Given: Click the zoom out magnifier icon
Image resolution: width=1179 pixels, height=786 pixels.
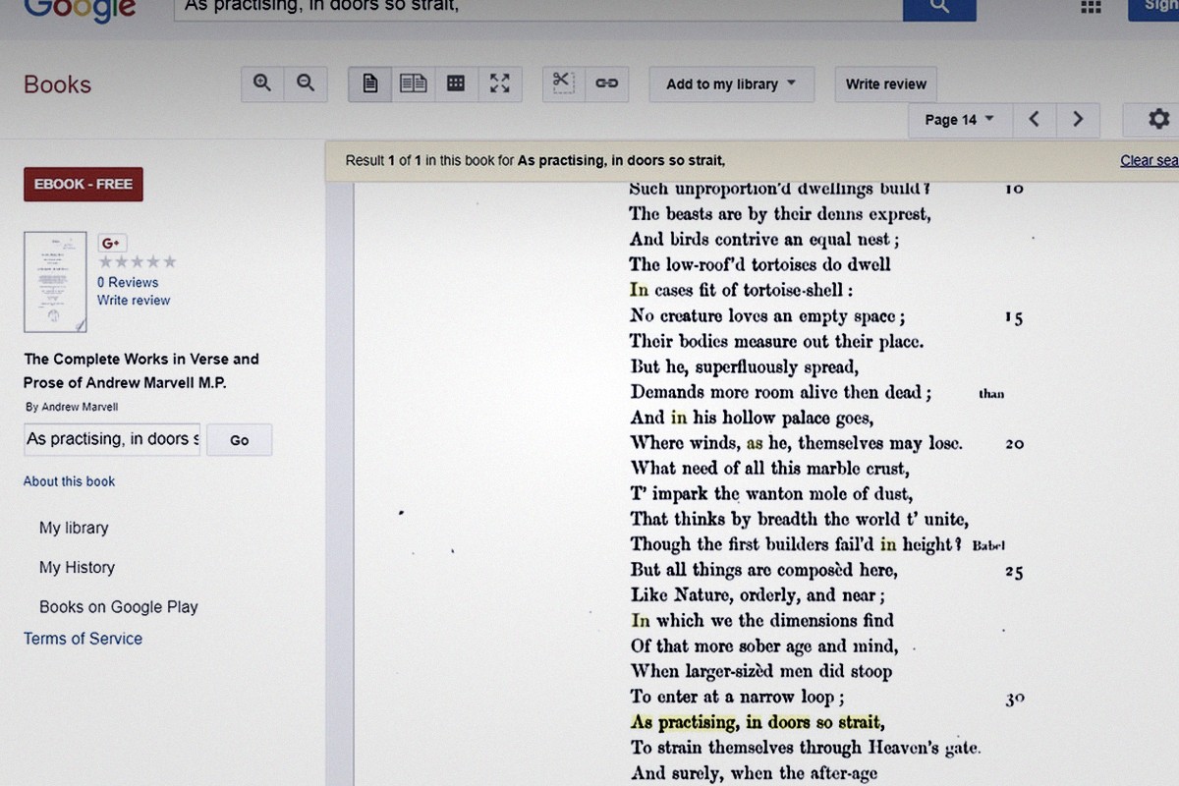Looking at the screenshot, I should [x=306, y=84].
